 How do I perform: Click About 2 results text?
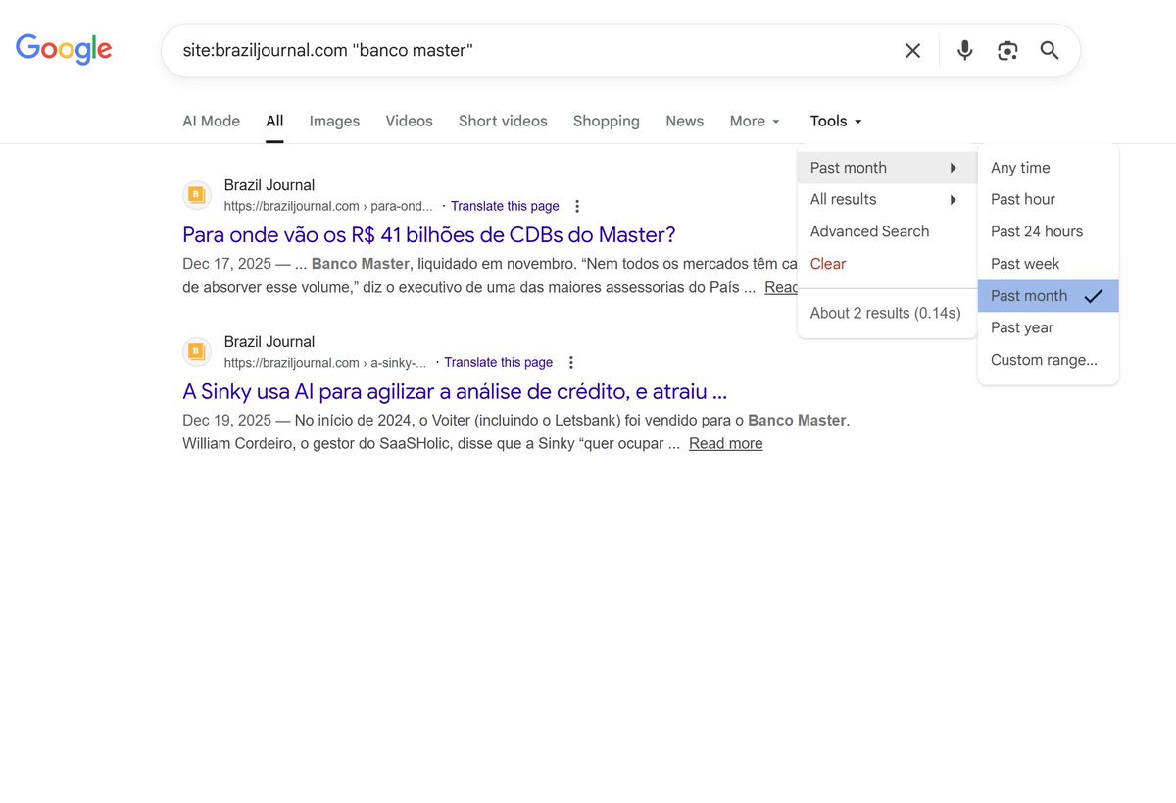885,313
